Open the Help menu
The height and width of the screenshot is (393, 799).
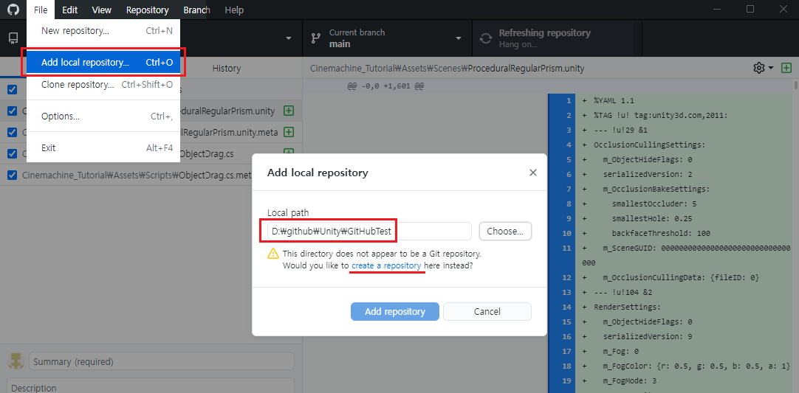point(234,10)
